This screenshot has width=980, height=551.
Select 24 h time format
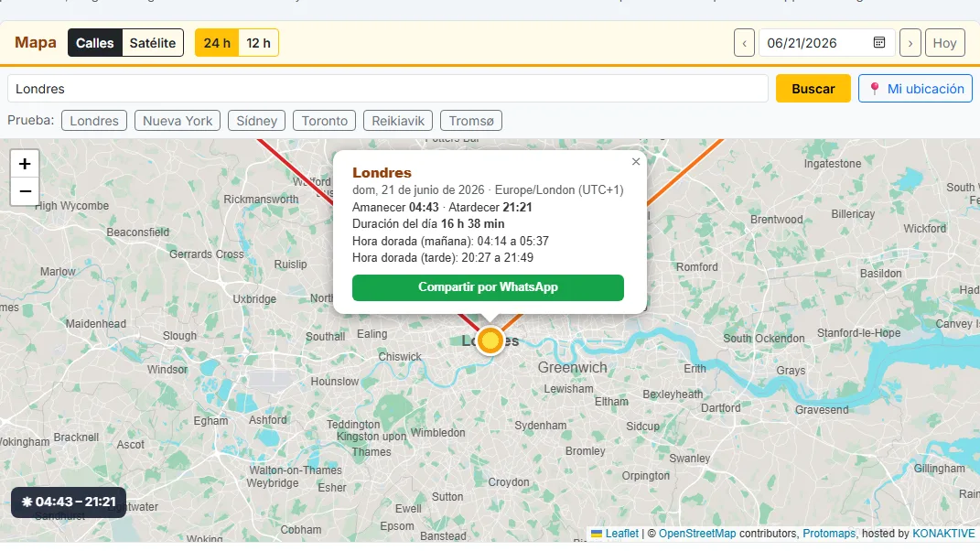click(217, 43)
